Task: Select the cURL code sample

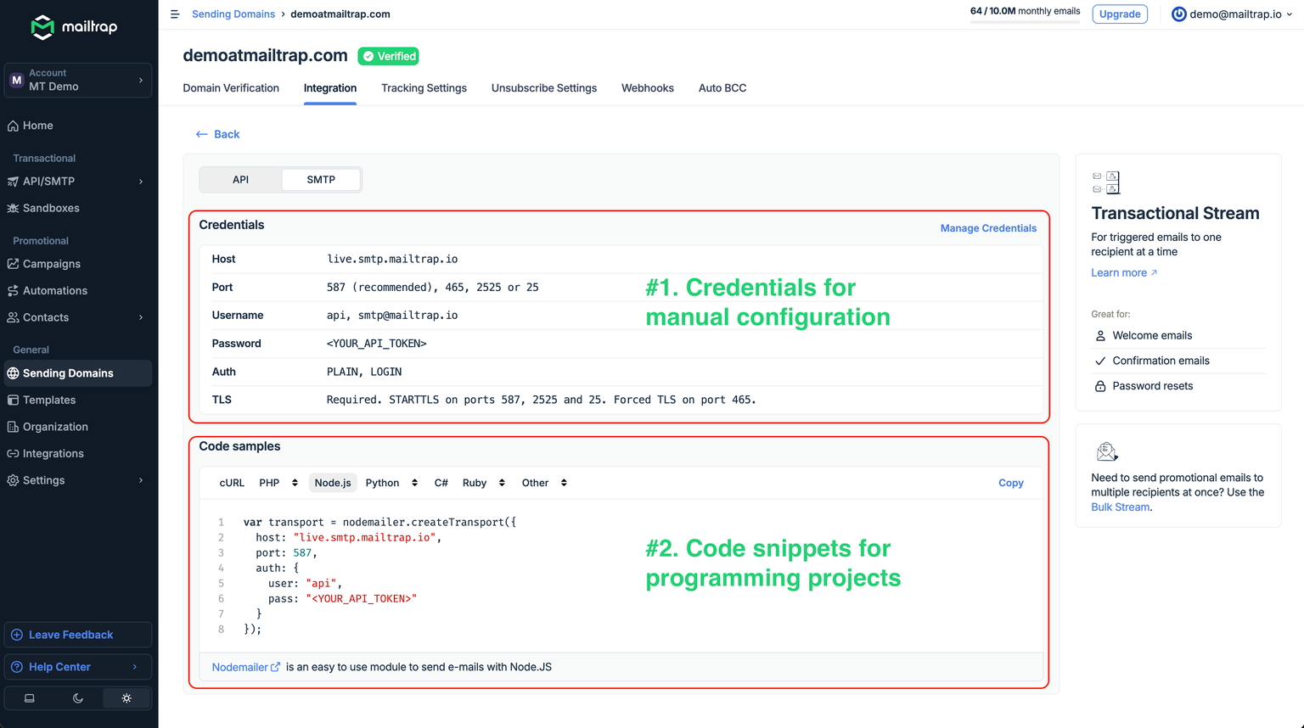Action: tap(232, 483)
